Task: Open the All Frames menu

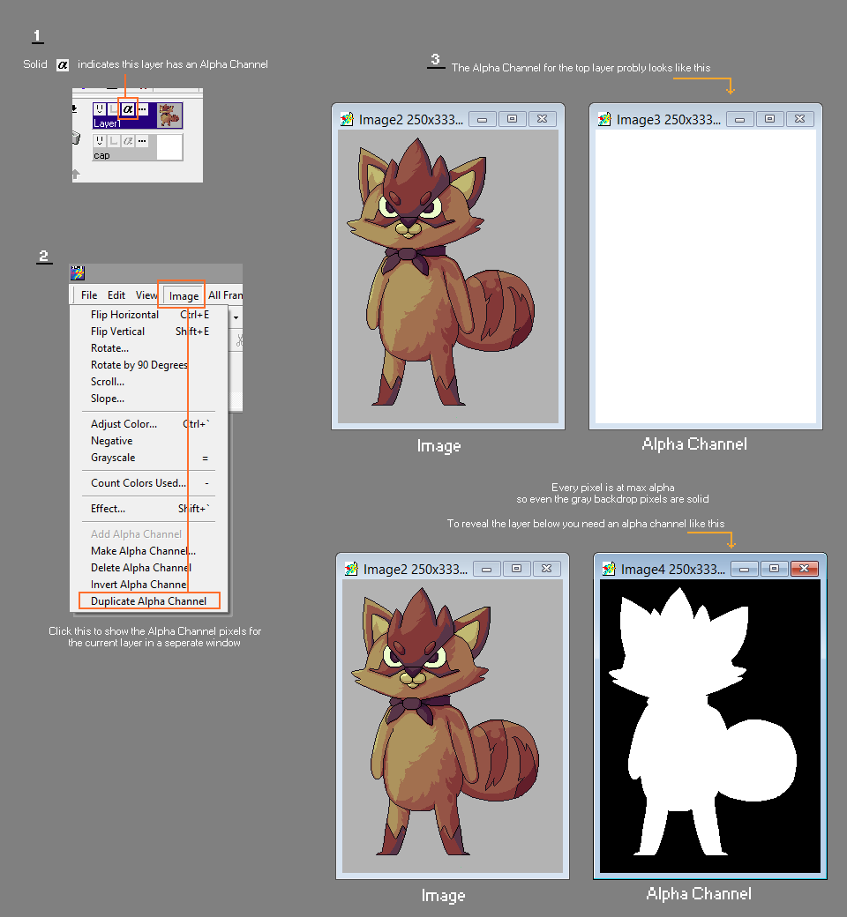Action: (225, 295)
